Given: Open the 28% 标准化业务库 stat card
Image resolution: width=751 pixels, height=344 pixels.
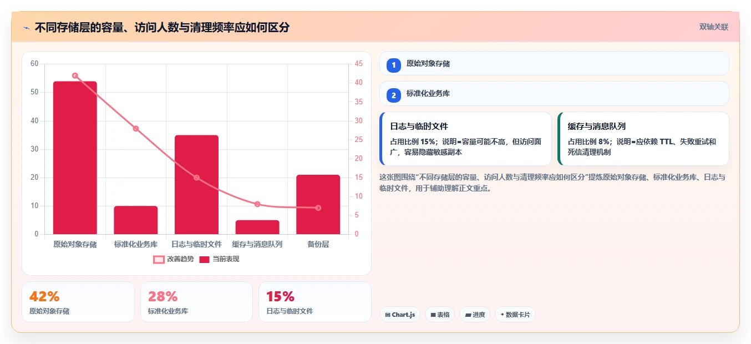Looking at the screenshot, I should coord(196,302).
